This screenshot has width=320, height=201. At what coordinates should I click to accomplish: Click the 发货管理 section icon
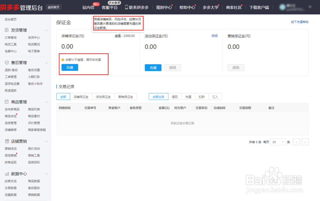[x=6, y=30]
